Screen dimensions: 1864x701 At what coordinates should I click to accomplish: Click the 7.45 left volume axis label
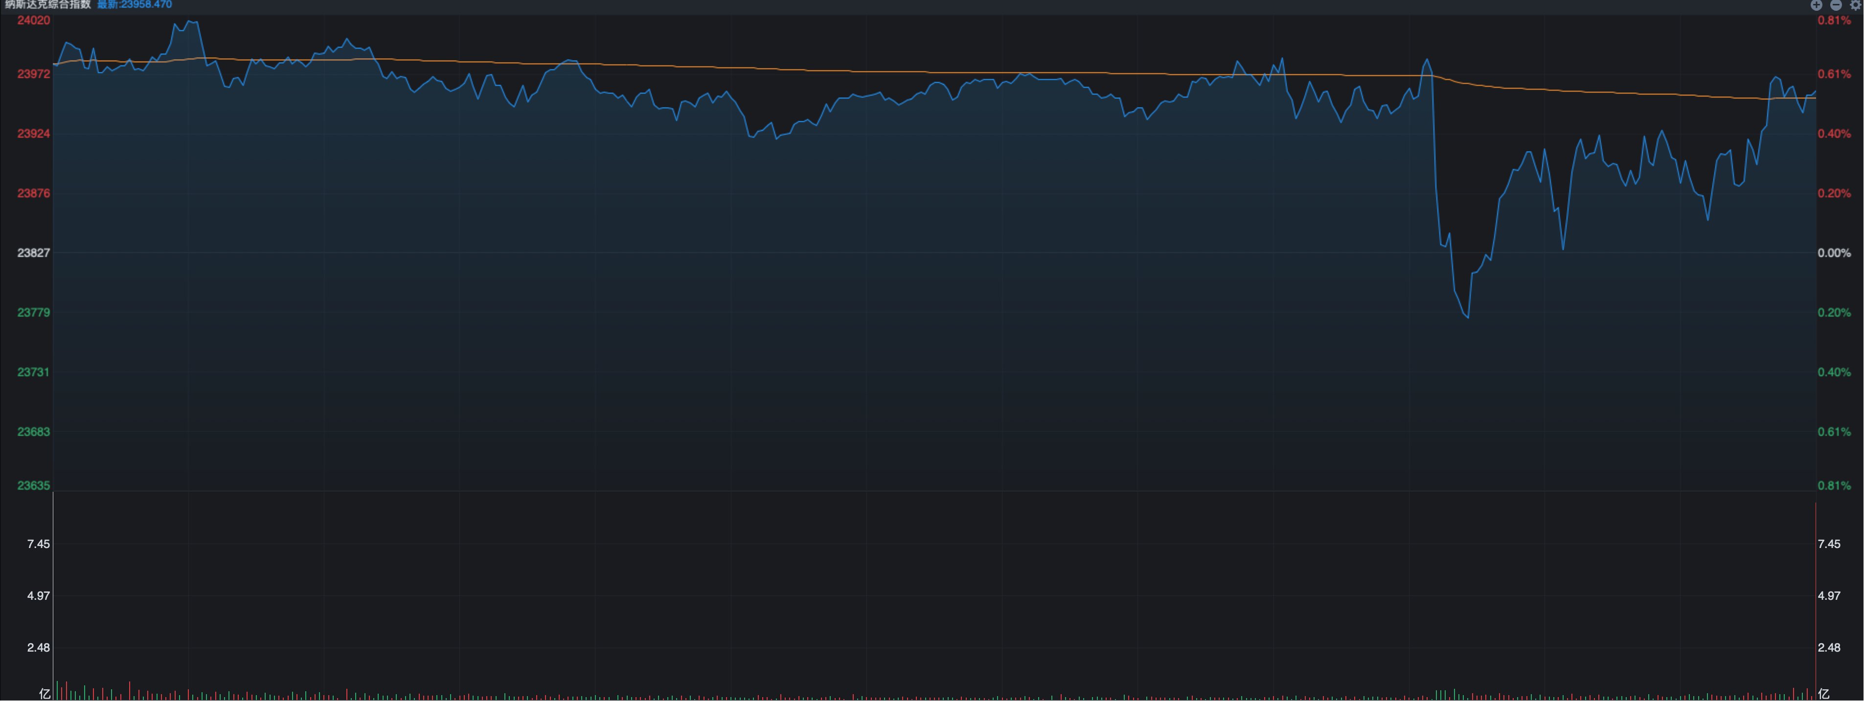click(38, 544)
